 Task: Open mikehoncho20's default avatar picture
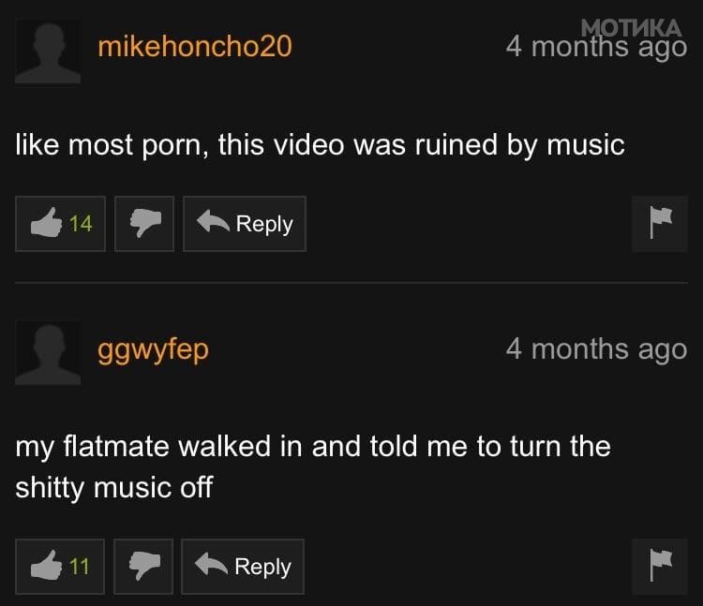point(48,52)
